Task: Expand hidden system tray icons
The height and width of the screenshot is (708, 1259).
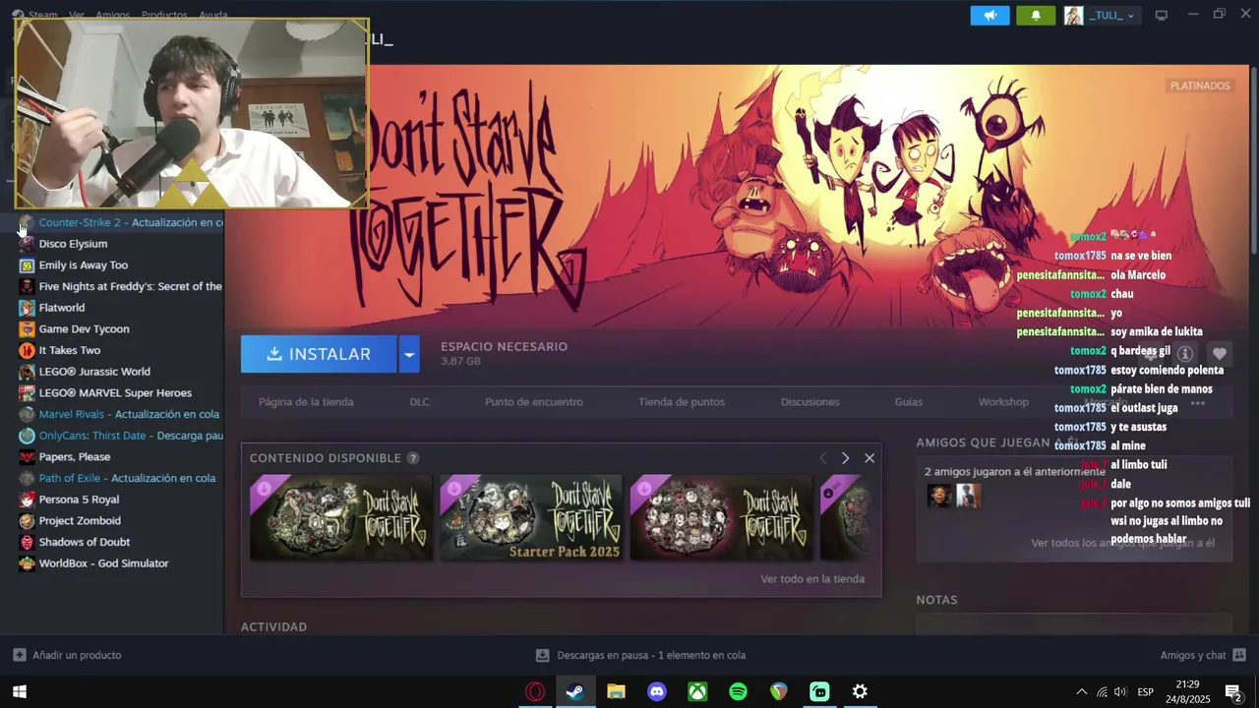Action: point(1082,692)
